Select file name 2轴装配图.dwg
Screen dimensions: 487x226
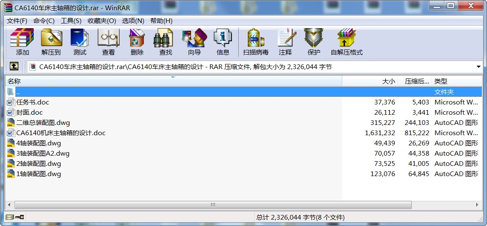point(38,163)
